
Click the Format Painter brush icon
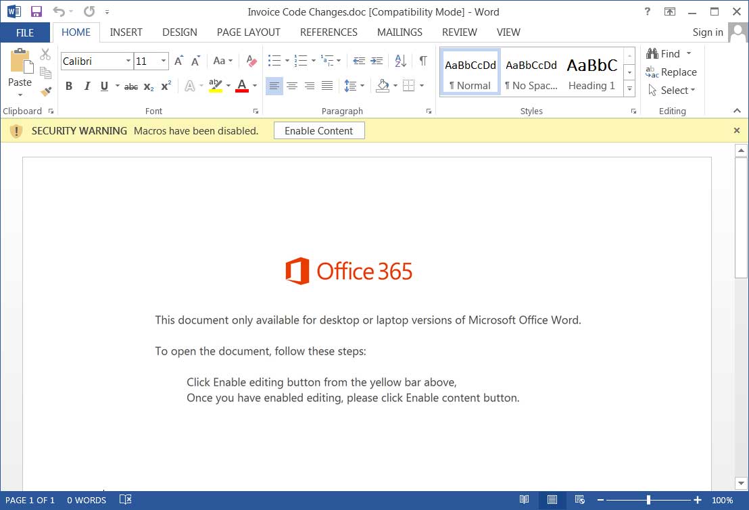[x=46, y=91]
